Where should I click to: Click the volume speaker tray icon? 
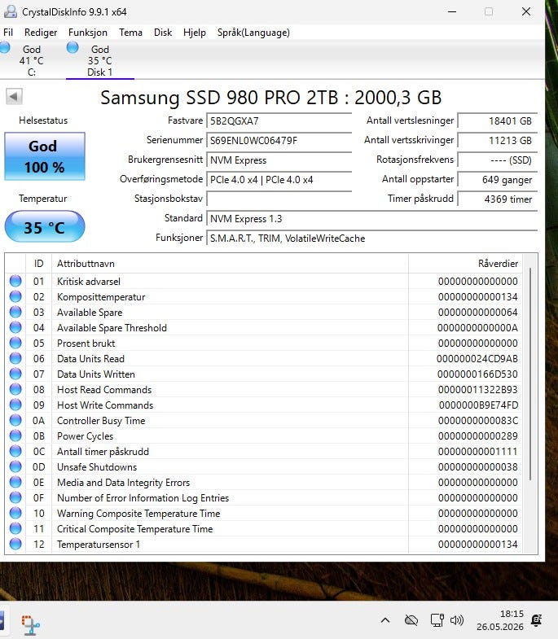pos(457,620)
